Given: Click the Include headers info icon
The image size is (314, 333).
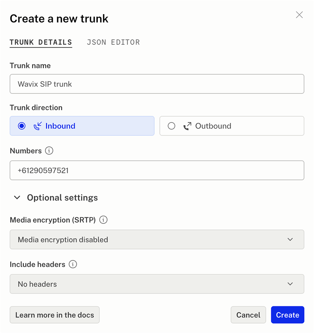Looking at the screenshot, I should 73,264.
